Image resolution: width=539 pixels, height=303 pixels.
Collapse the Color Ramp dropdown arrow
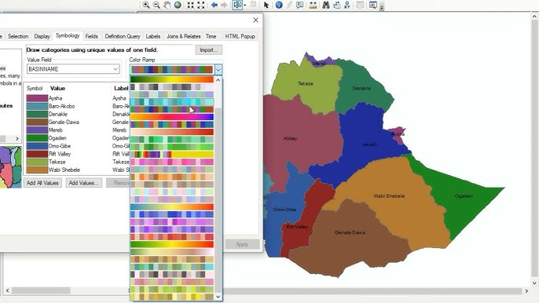218,70
